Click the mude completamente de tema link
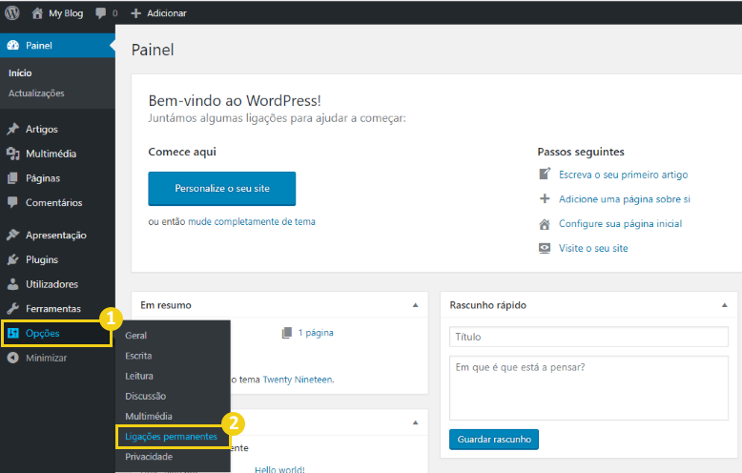The height and width of the screenshot is (473, 742). click(252, 222)
